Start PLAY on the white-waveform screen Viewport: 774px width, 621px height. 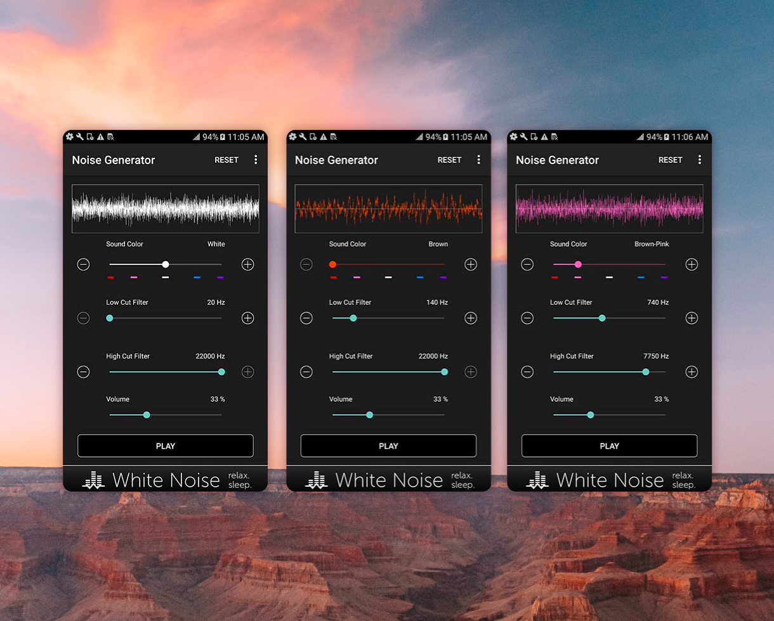[x=166, y=446]
